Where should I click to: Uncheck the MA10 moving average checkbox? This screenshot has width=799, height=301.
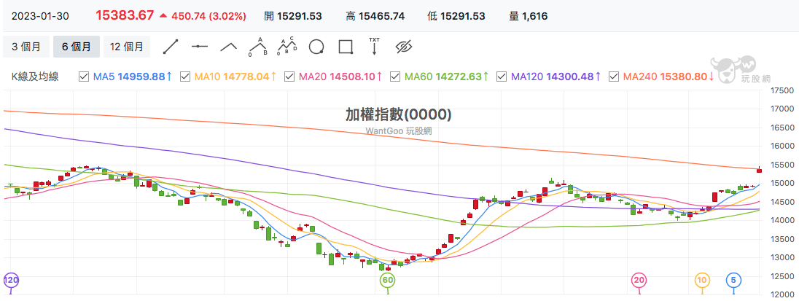pyautogui.click(x=185, y=77)
